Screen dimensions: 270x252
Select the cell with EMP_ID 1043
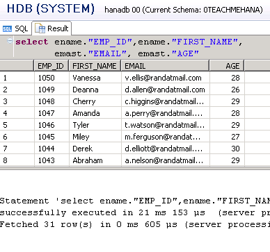tap(51, 160)
